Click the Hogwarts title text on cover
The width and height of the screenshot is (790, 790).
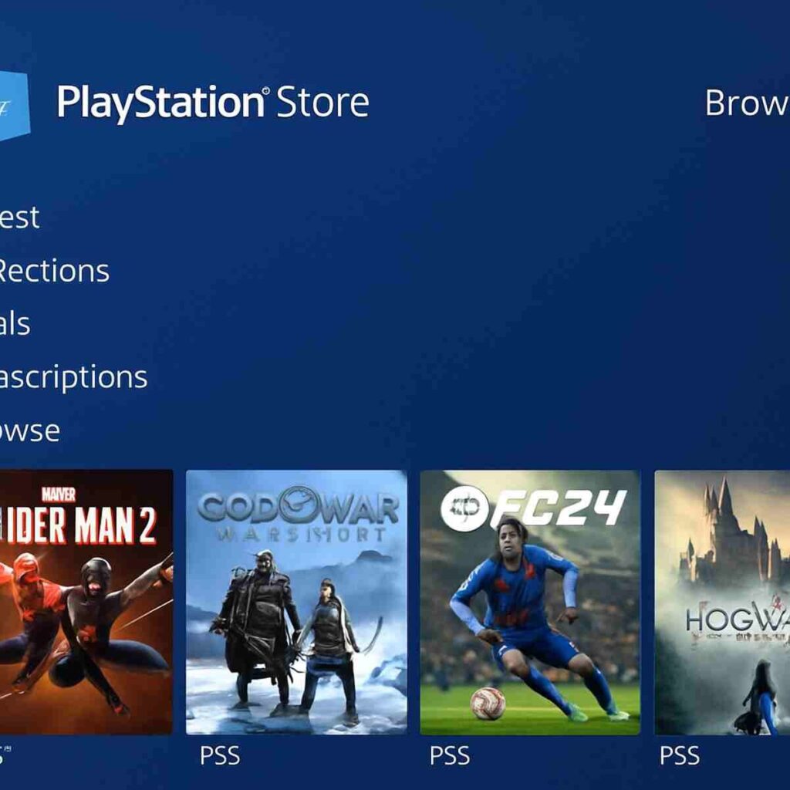coord(738,618)
